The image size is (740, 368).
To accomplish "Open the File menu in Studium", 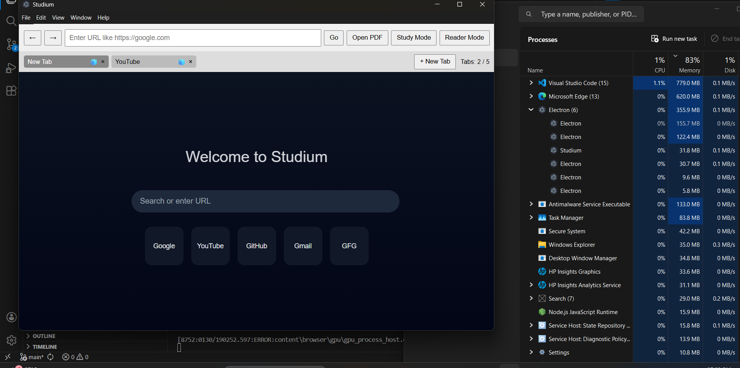I will [26, 18].
